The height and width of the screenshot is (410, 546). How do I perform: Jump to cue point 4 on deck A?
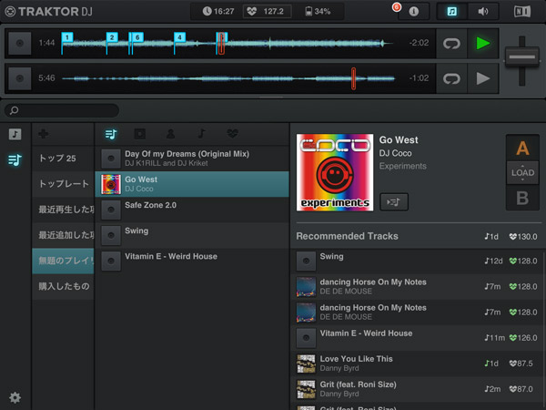(179, 37)
